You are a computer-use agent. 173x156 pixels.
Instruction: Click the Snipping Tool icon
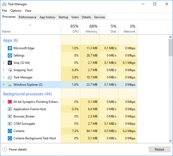point(10,70)
